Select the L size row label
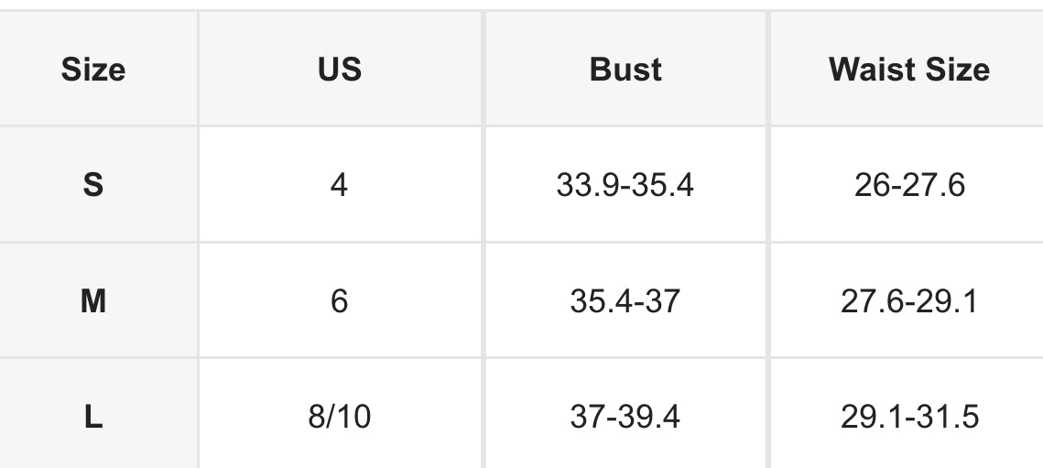The width and height of the screenshot is (1043, 468). [x=93, y=418]
